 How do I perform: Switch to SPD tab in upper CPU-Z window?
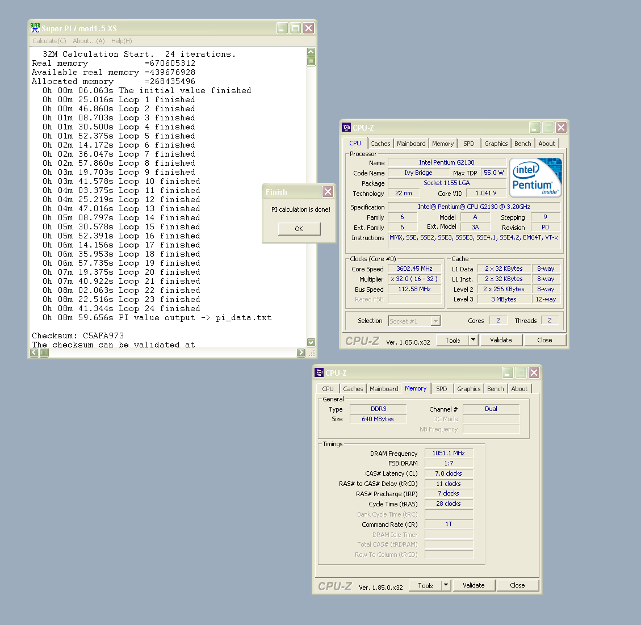tap(469, 144)
